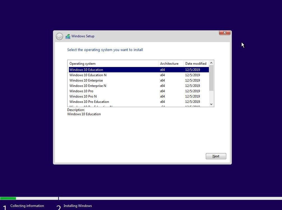This screenshot has width=282, height=210.
Task: Close the Windows Setup dialog
Action: tap(225, 33)
